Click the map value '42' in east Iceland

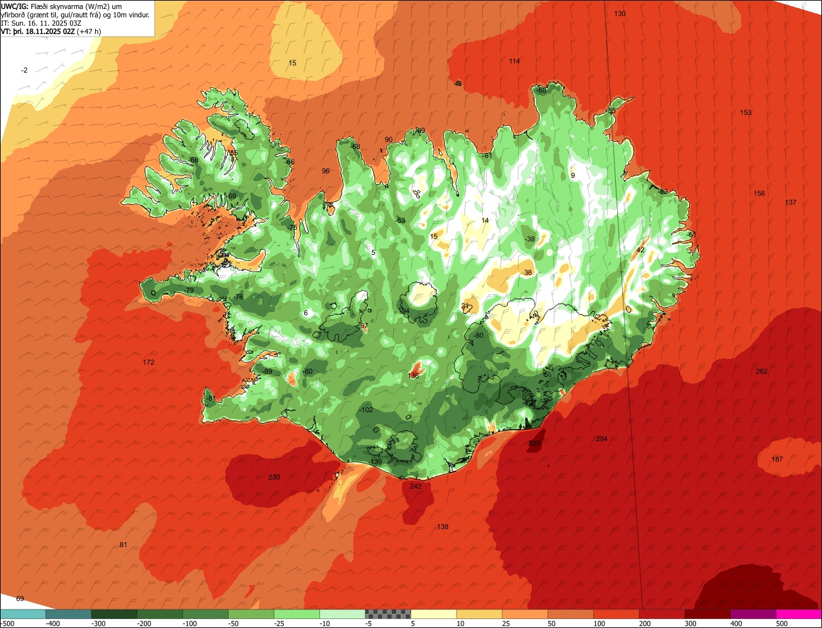640,250
